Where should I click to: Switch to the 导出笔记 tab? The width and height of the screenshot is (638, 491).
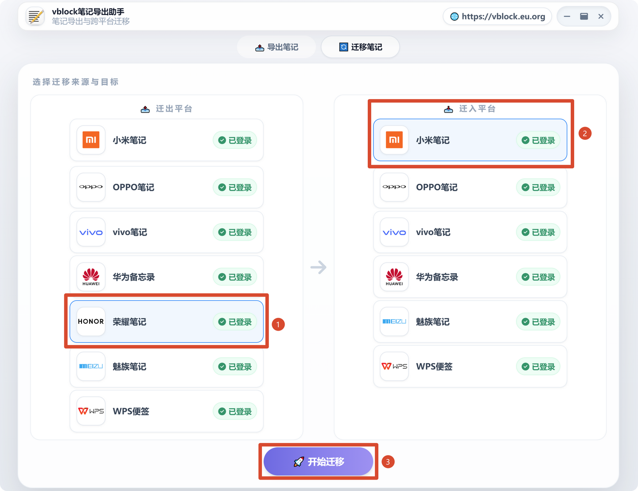pyautogui.click(x=276, y=47)
